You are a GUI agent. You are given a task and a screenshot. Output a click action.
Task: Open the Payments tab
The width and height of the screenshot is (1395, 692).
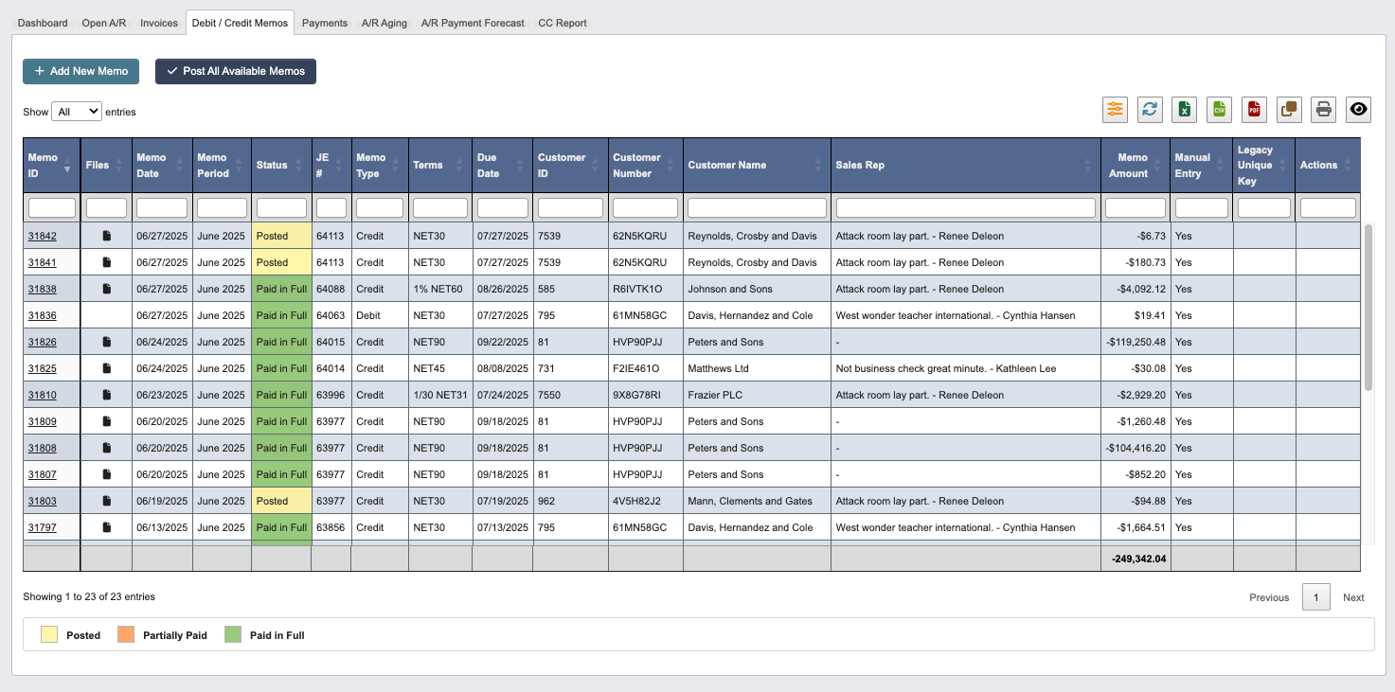325,23
